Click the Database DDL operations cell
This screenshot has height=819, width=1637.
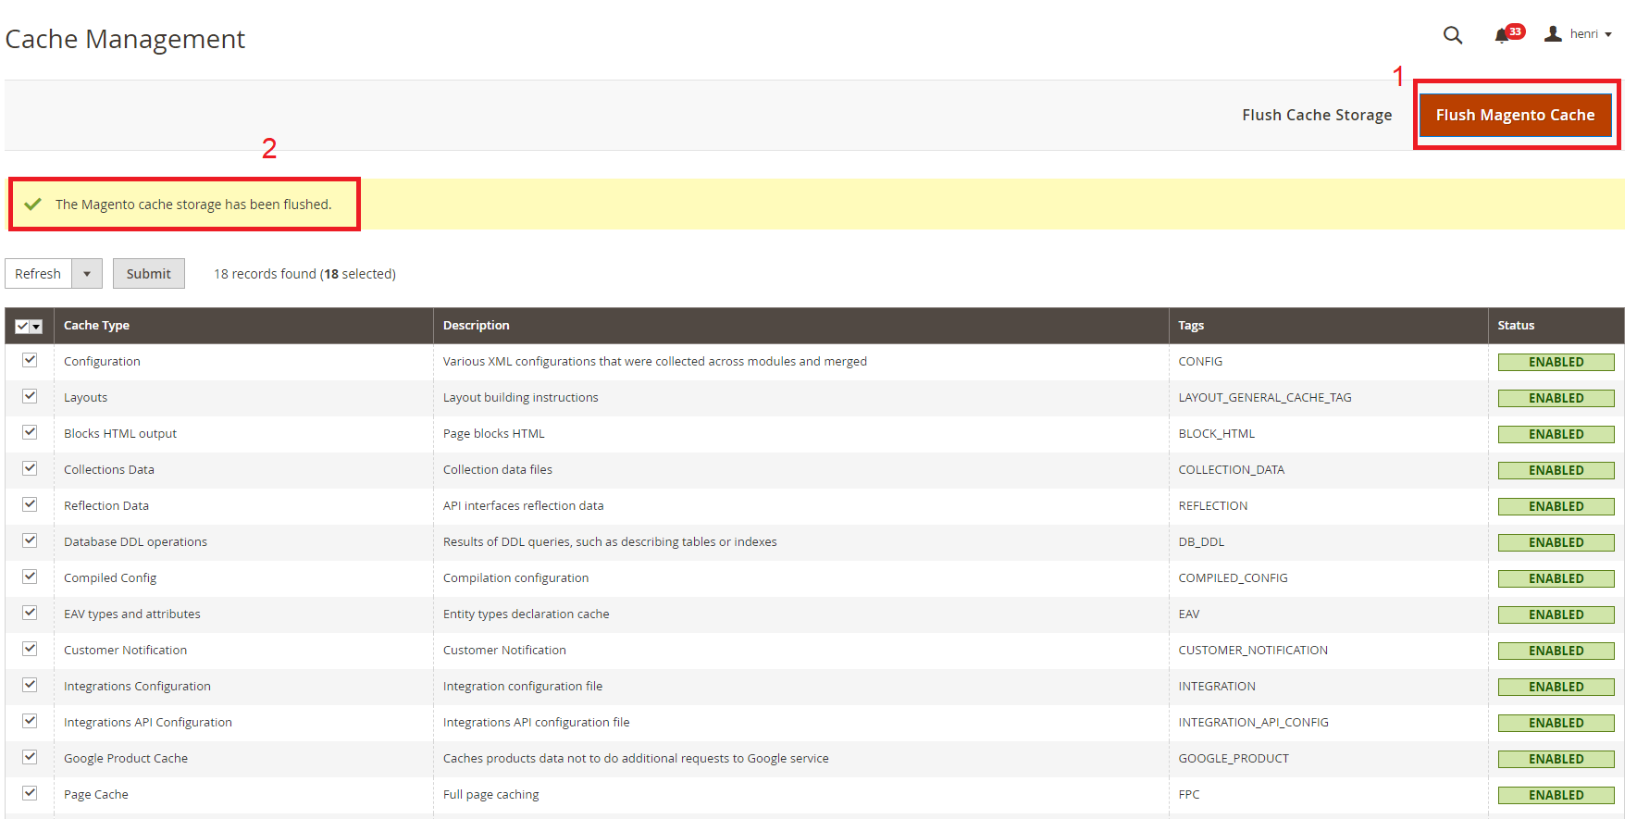coord(243,542)
